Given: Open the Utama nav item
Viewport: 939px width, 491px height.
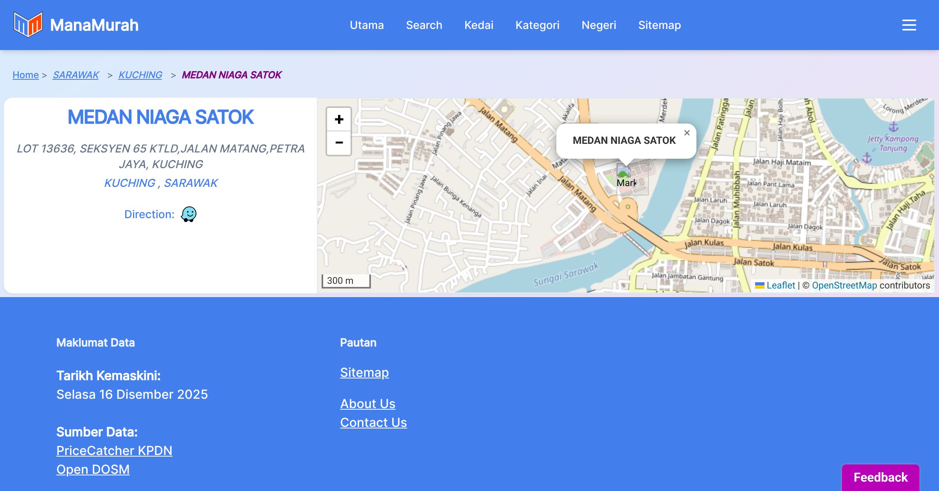Looking at the screenshot, I should coord(367,25).
